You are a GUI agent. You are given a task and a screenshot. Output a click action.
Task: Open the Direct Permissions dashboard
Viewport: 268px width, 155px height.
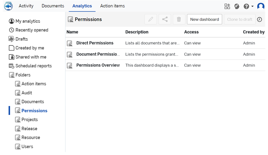pos(95,43)
